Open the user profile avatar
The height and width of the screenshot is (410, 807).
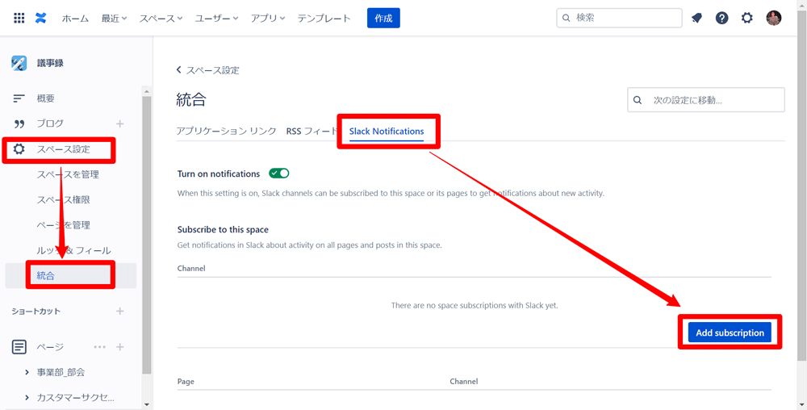[774, 18]
